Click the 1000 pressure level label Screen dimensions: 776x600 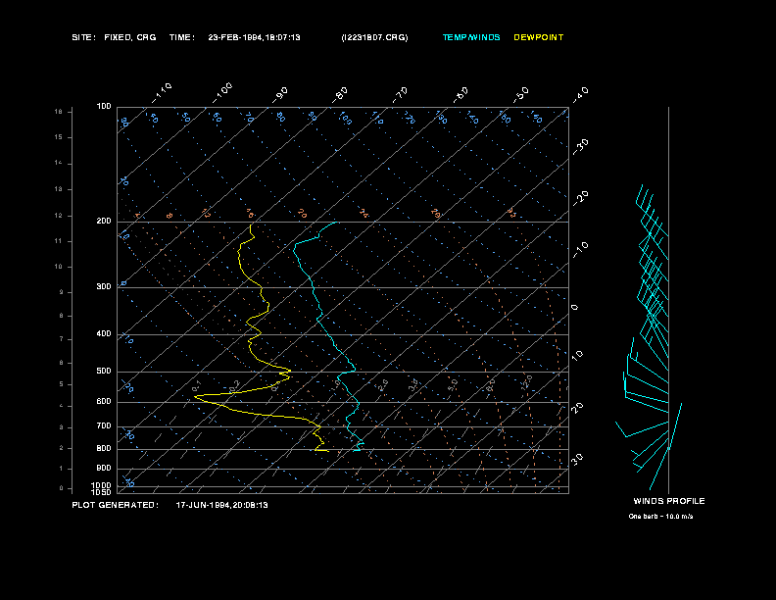[x=102, y=485]
